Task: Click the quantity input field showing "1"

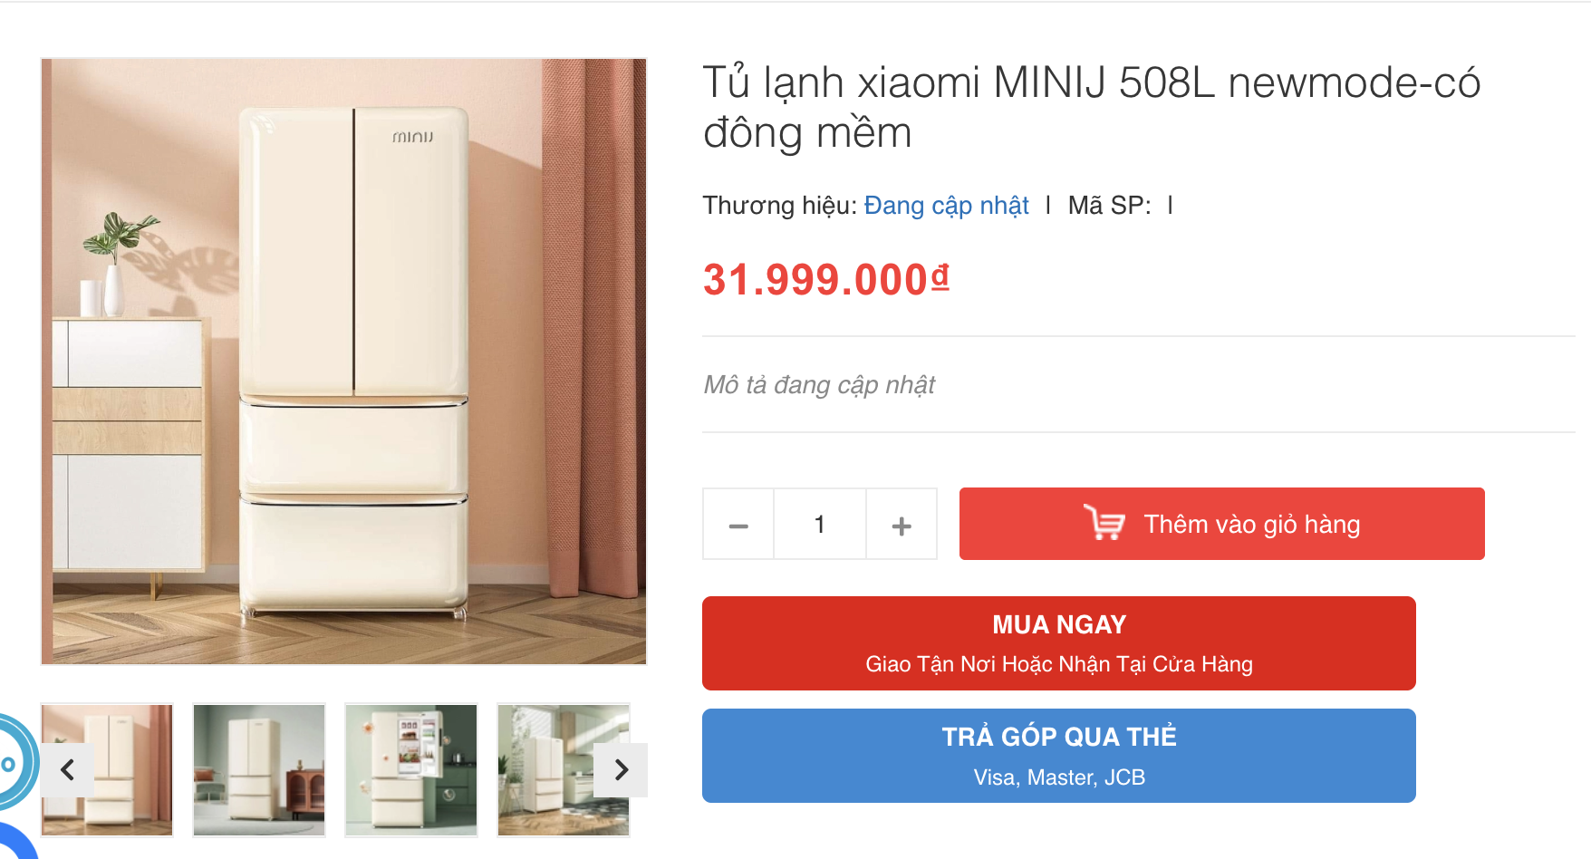Action: tap(819, 524)
